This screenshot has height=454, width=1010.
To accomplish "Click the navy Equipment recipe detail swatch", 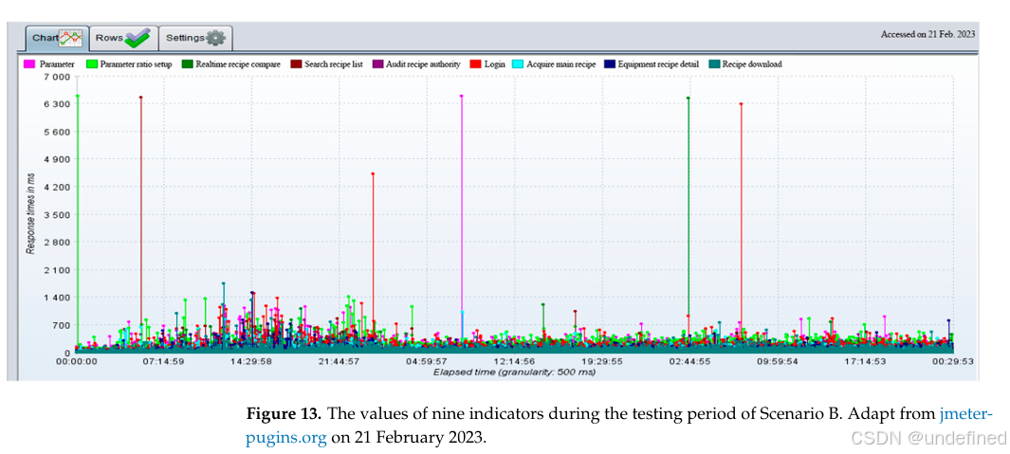I will 609,64.
